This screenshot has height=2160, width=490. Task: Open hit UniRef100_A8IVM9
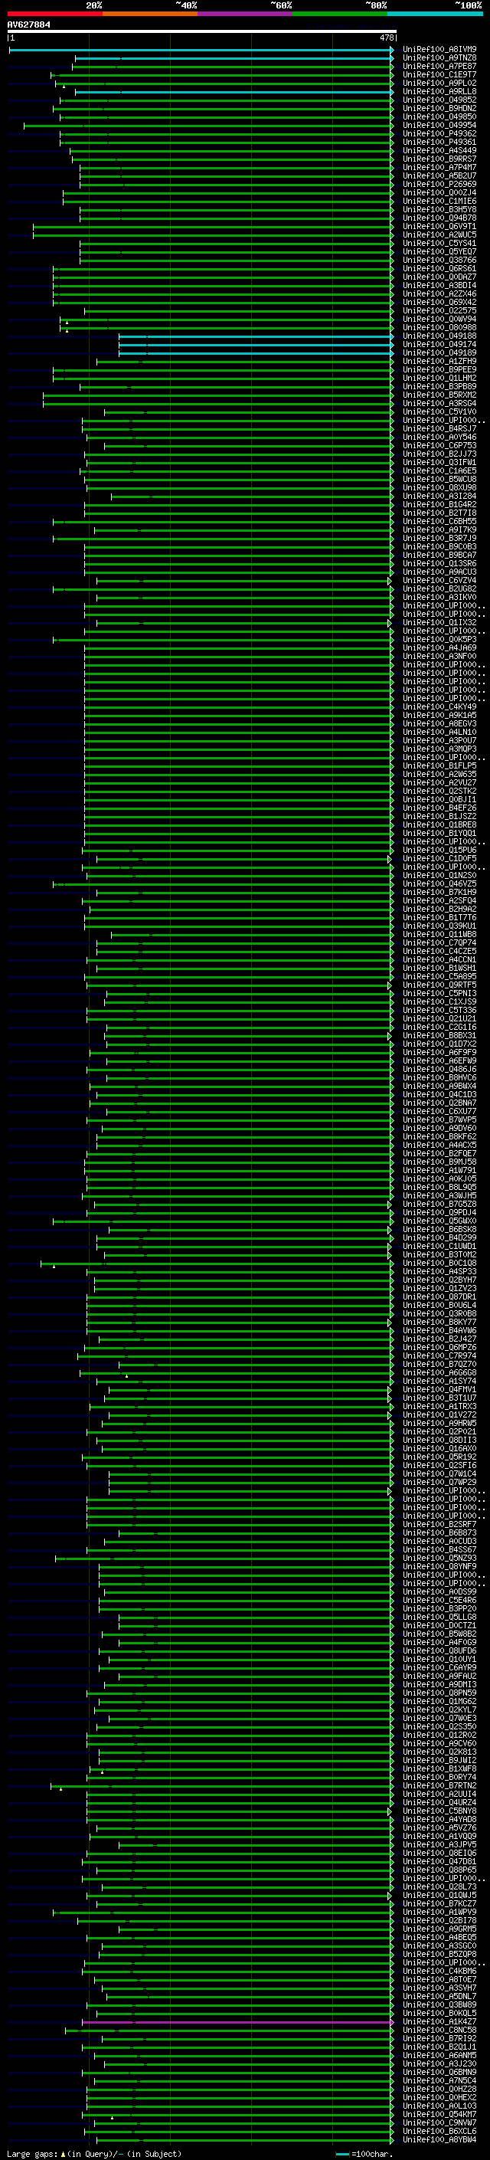[439, 50]
